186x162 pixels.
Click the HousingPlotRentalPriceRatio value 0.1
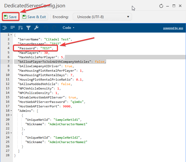79,80
